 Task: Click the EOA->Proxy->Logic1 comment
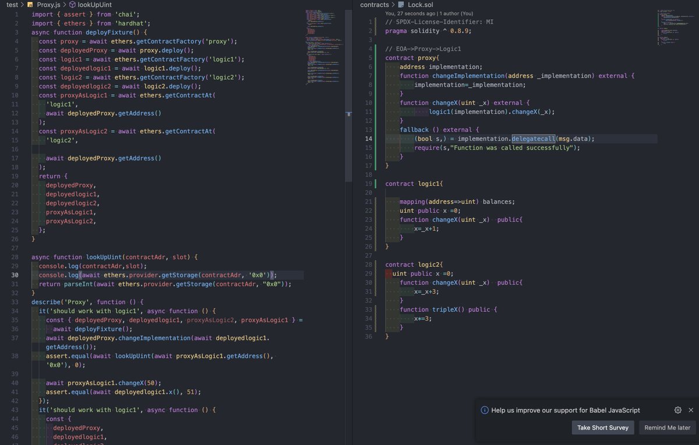[x=423, y=49]
